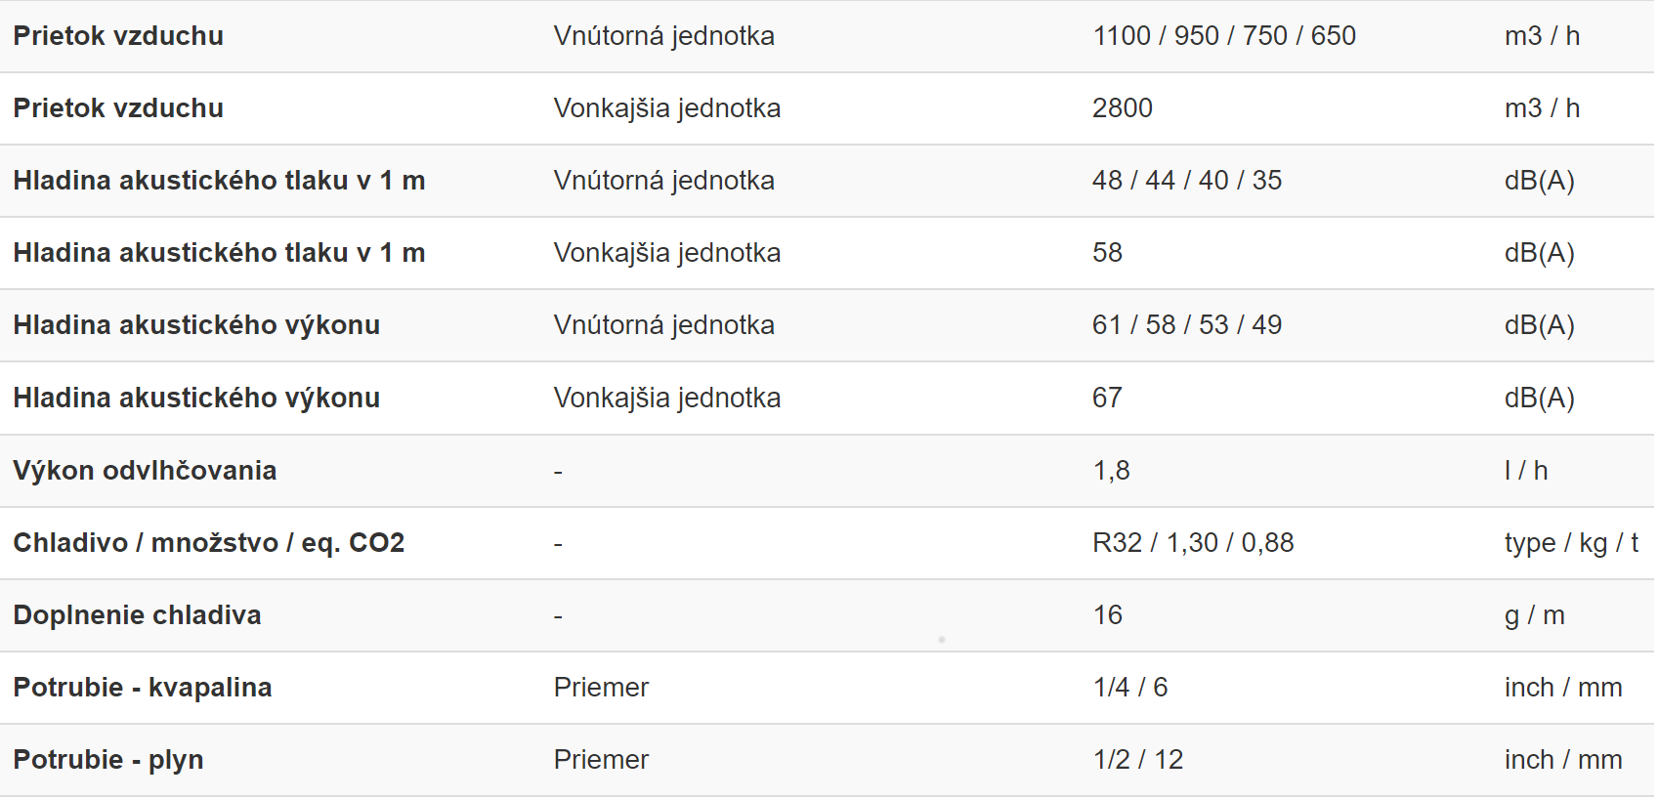Click the outdoor sound pressure value 58
This screenshot has width=1659, height=799.
coord(1108,253)
